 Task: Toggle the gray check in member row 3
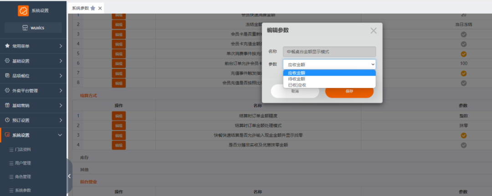463,34
